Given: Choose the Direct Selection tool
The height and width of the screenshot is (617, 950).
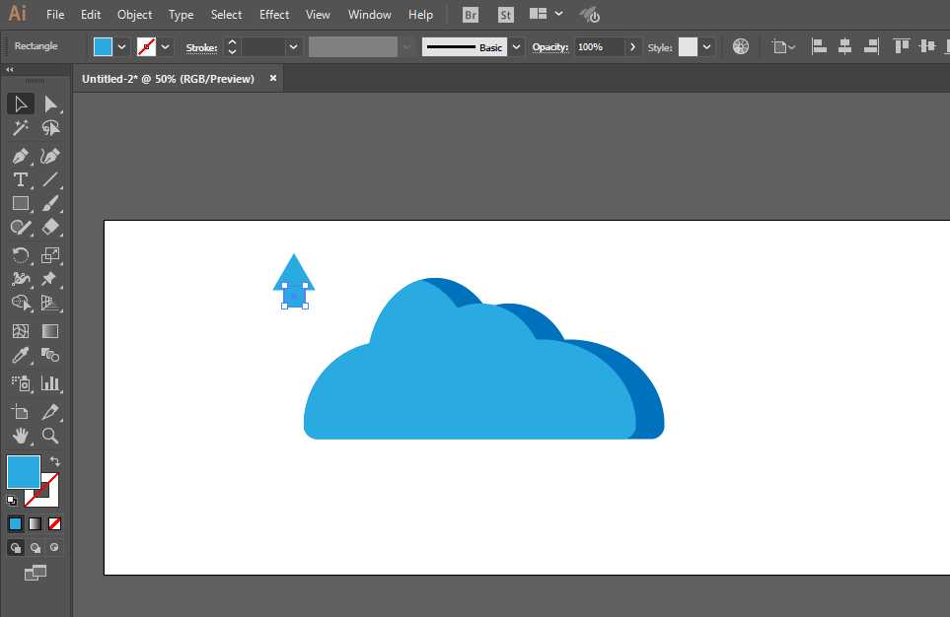Looking at the screenshot, I should click(x=50, y=104).
